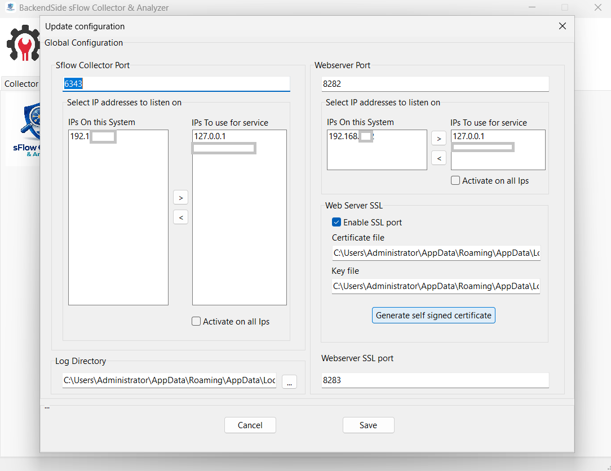Open the Collector tab

click(21, 84)
